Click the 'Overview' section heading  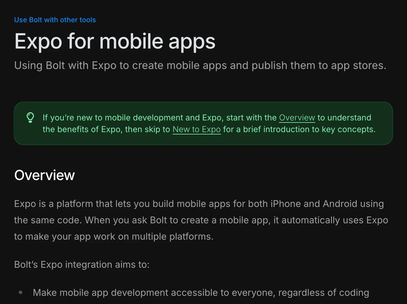(x=44, y=175)
